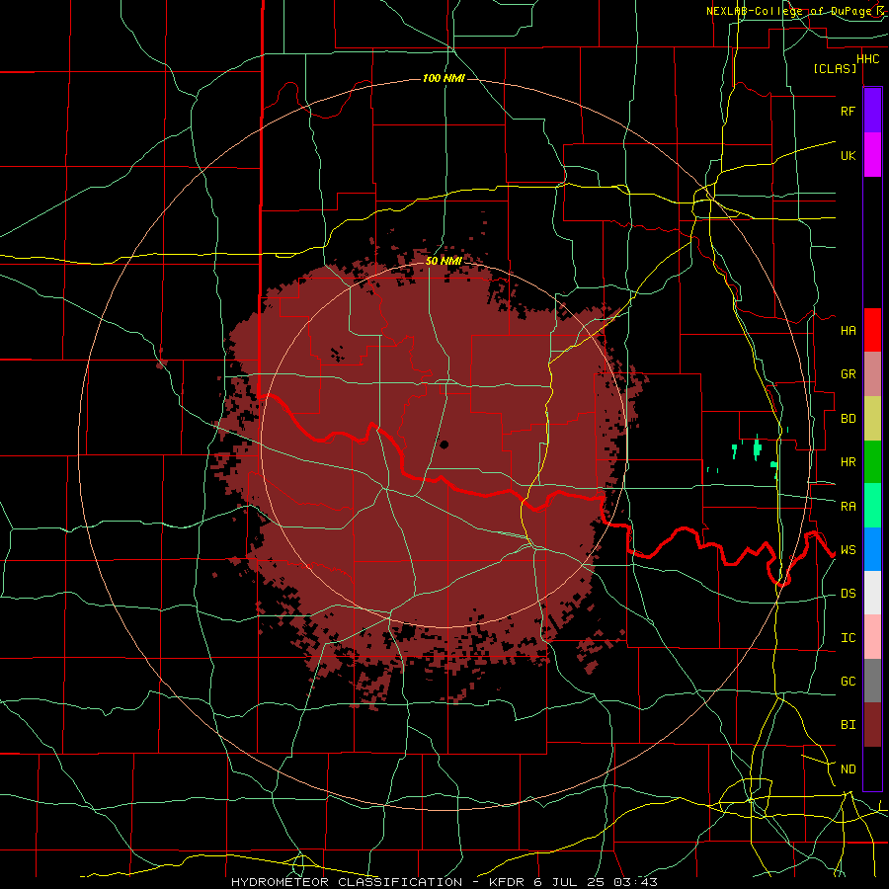The height and width of the screenshot is (889, 889).
Task: Select the gray GC legend swatch
Action: pos(872,681)
